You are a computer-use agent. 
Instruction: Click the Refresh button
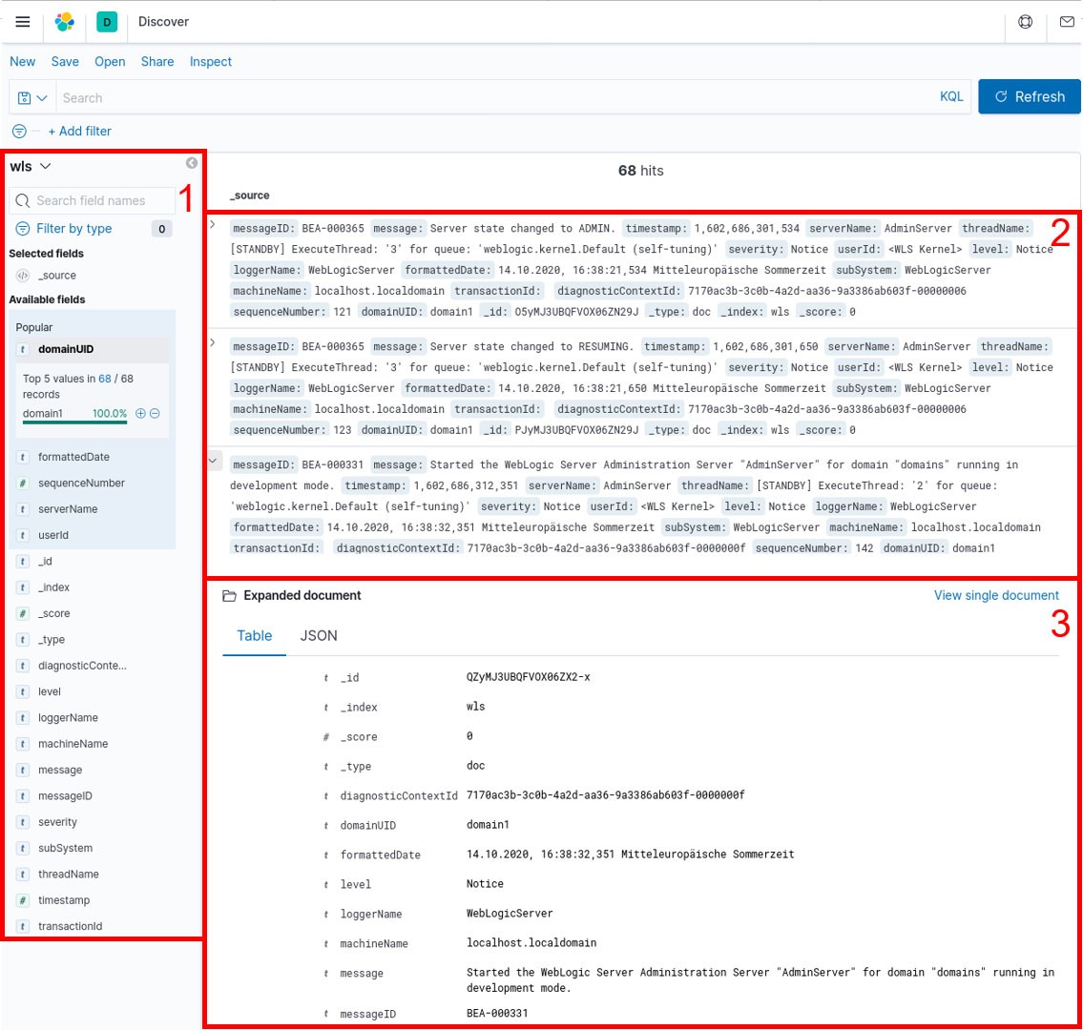1030,96
